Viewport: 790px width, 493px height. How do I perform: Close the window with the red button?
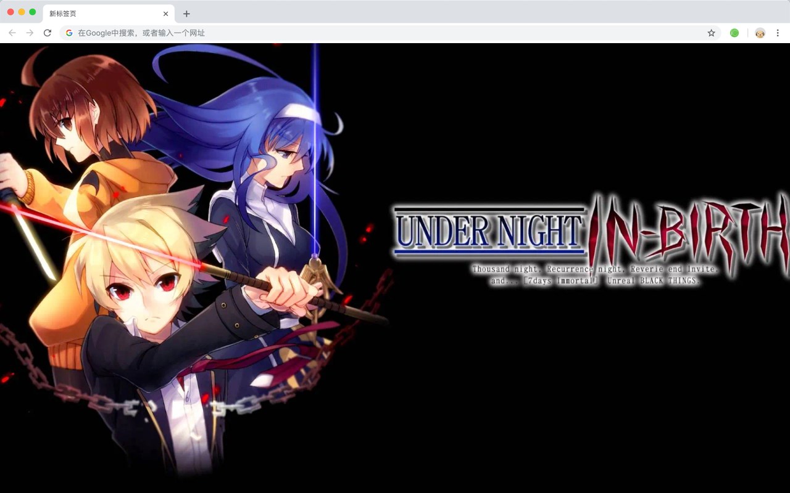pyautogui.click(x=10, y=12)
